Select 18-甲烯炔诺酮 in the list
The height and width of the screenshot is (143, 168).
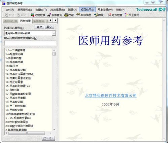[x=14, y=110]
